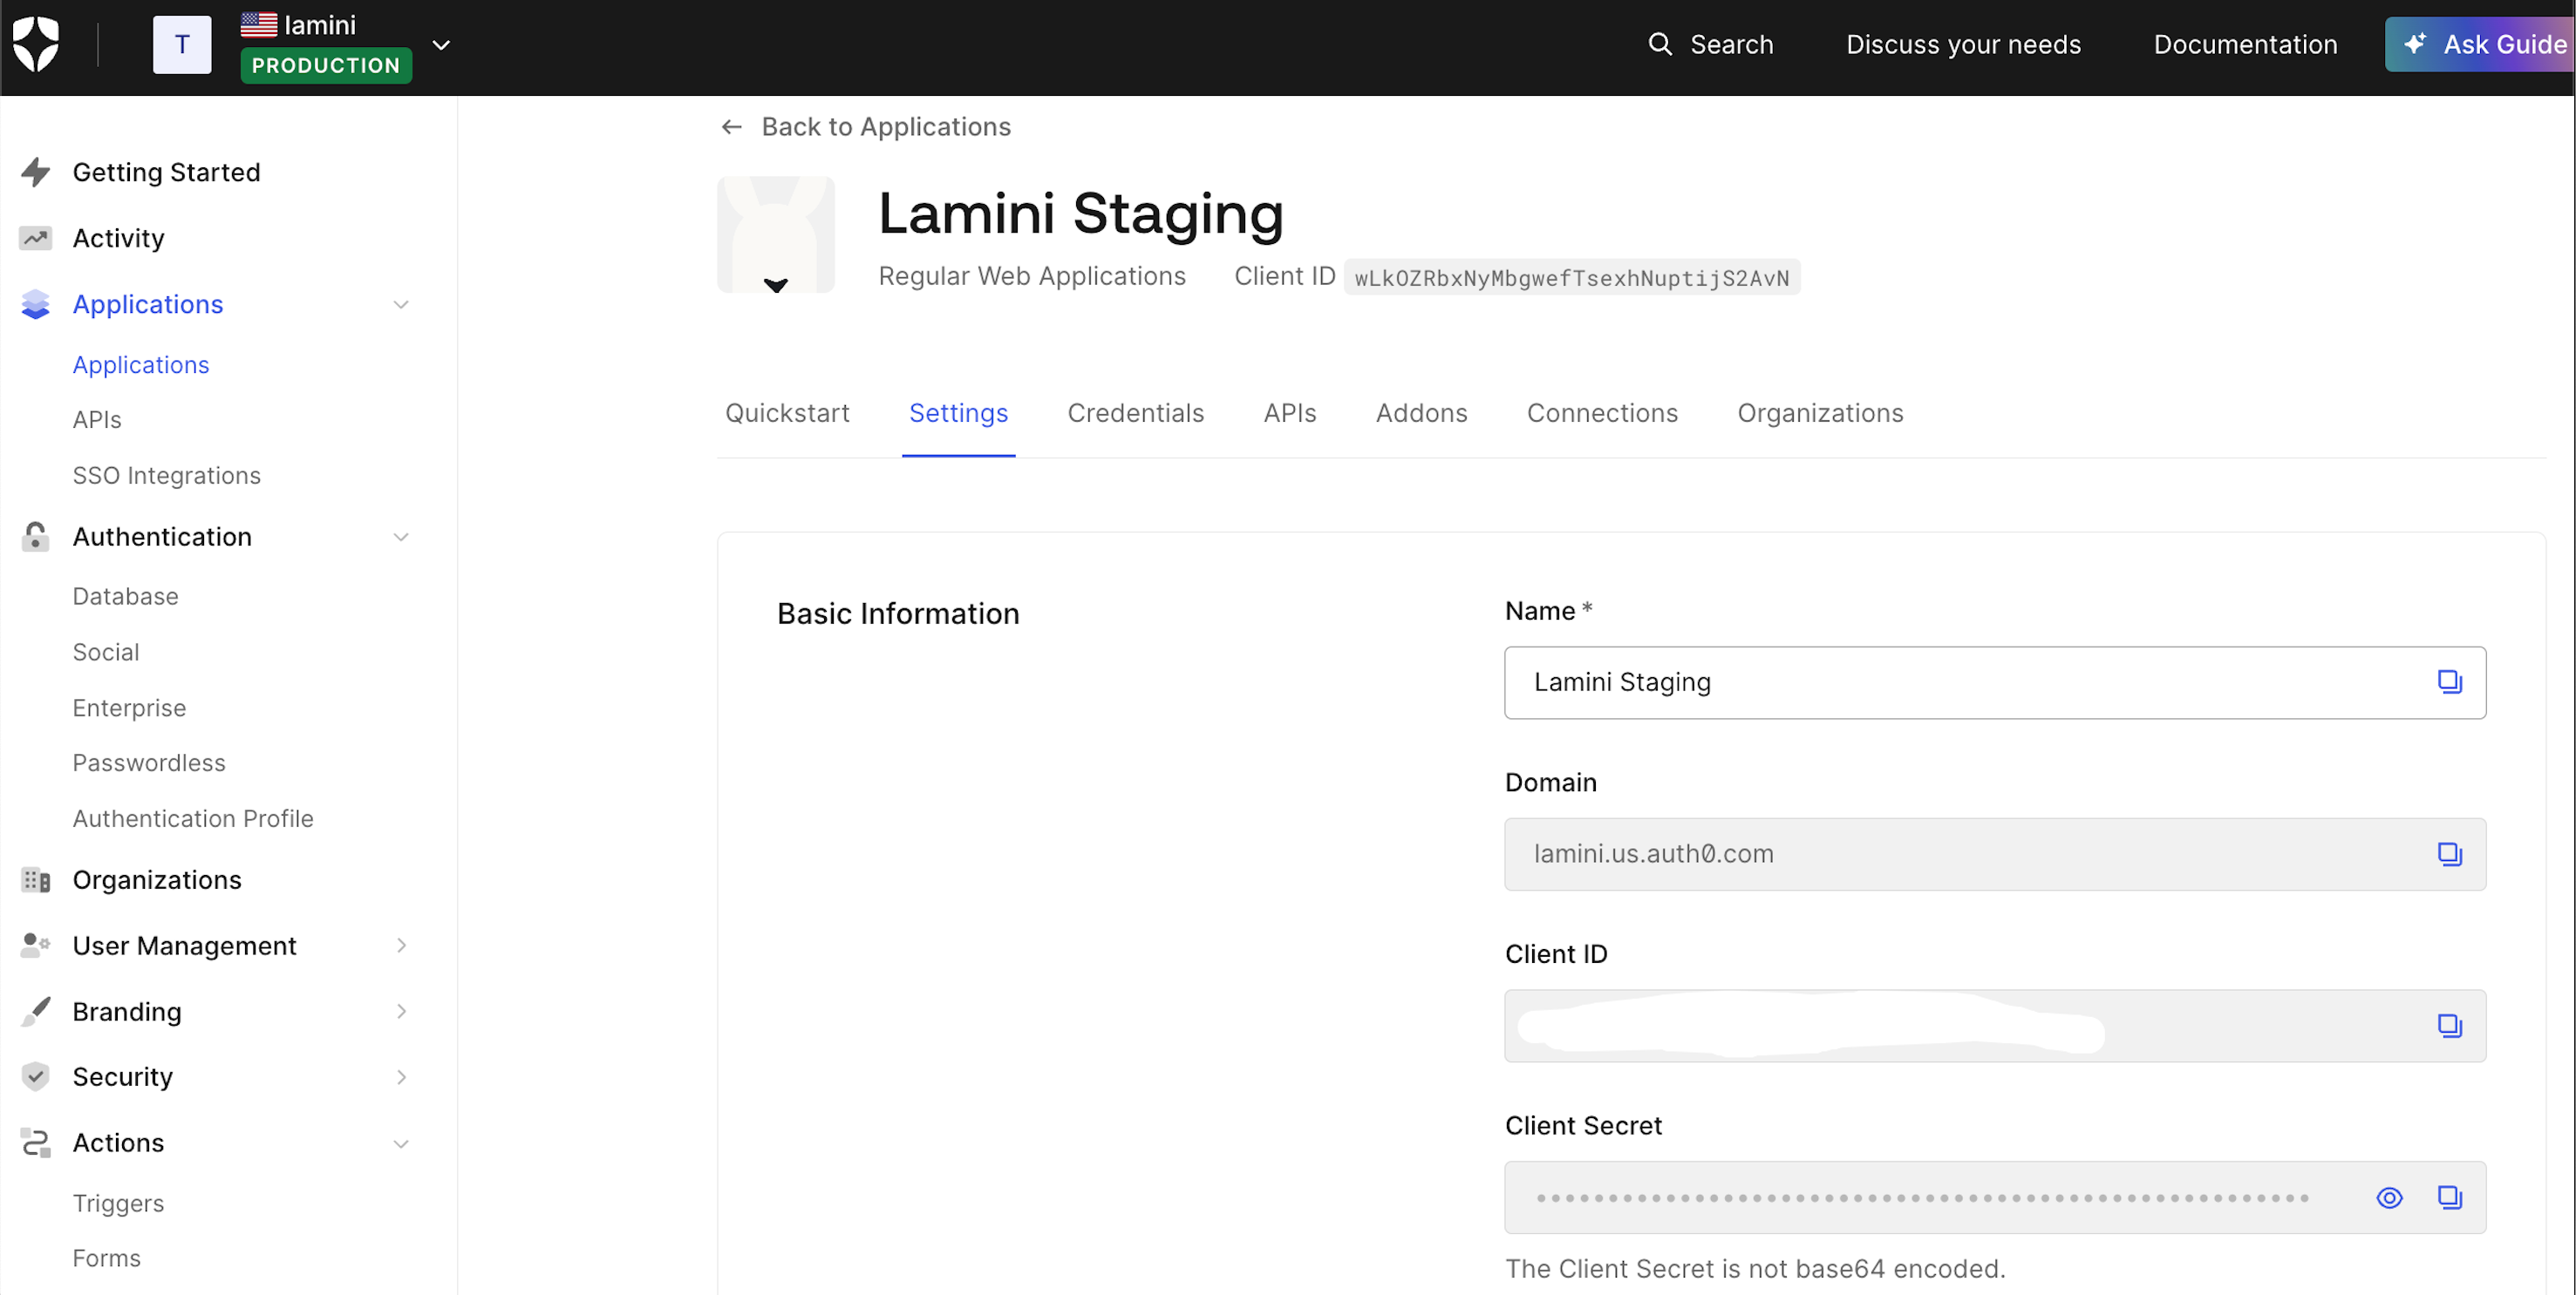The image size is (2576, 1295).
Task: Collapse the Applications section chevron
Action: tap(401, 305)
